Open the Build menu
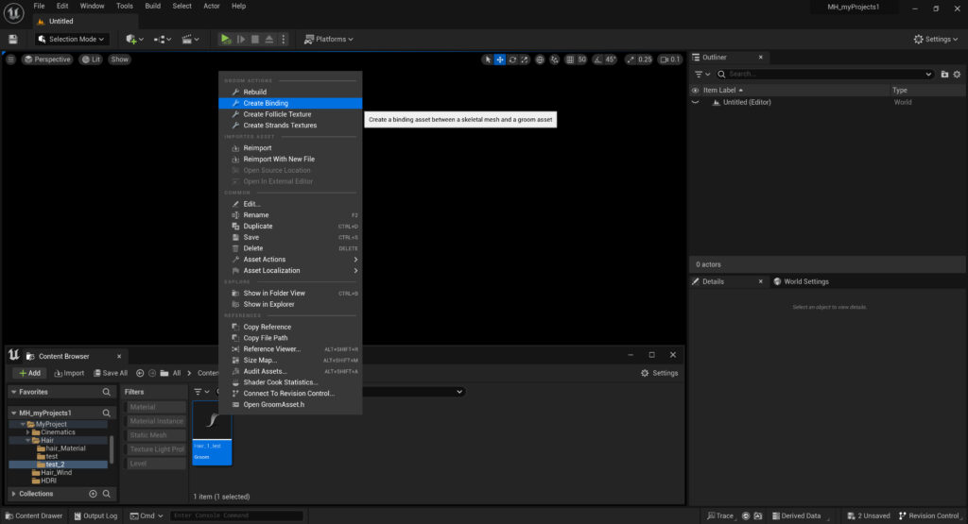 152,7
